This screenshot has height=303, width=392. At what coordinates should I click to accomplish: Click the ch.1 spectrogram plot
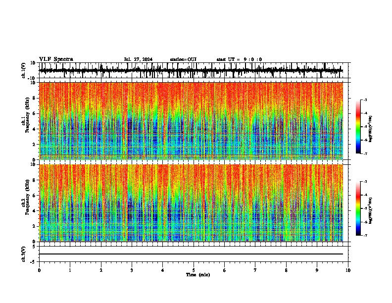191,121
